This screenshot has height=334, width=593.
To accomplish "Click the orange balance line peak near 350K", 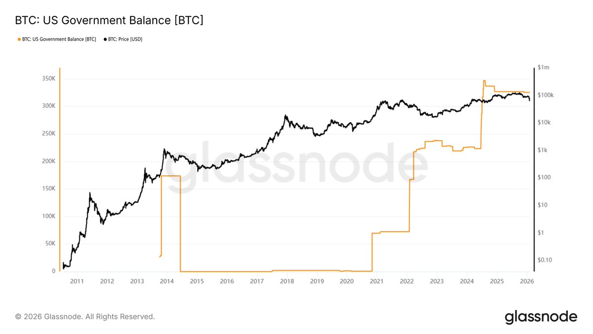I will tap(484, 81).
